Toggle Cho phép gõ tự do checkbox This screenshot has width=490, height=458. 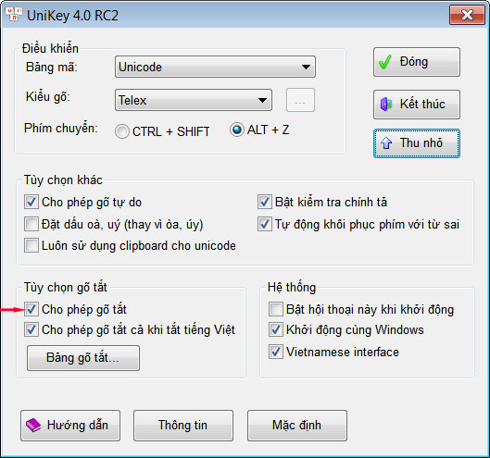click(x=31, y=202)
